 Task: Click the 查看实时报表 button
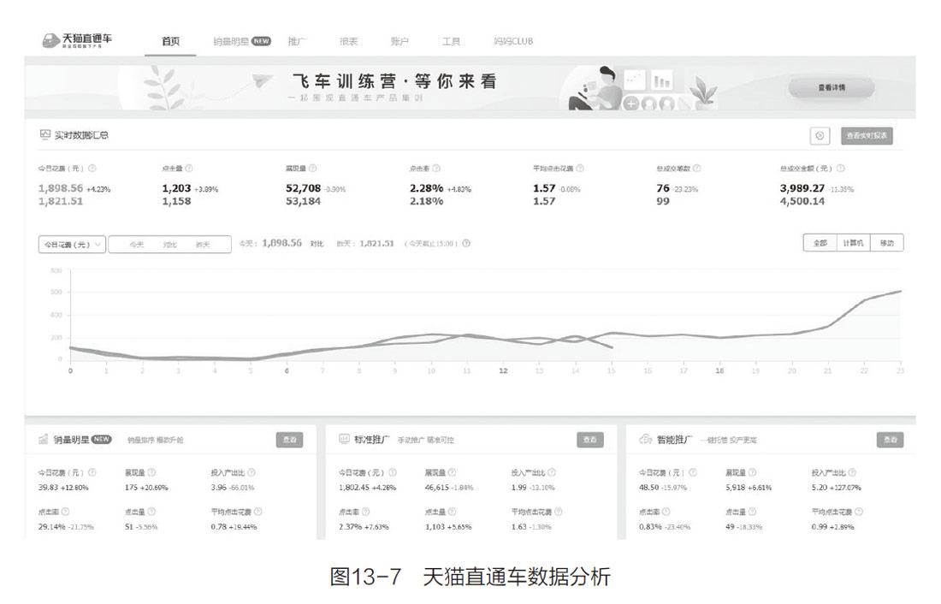click(867, 136)
